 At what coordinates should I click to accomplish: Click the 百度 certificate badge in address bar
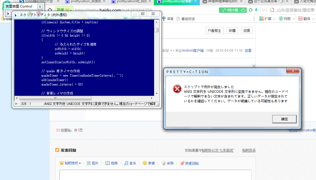pyautogui.click(x=64, y=10)
